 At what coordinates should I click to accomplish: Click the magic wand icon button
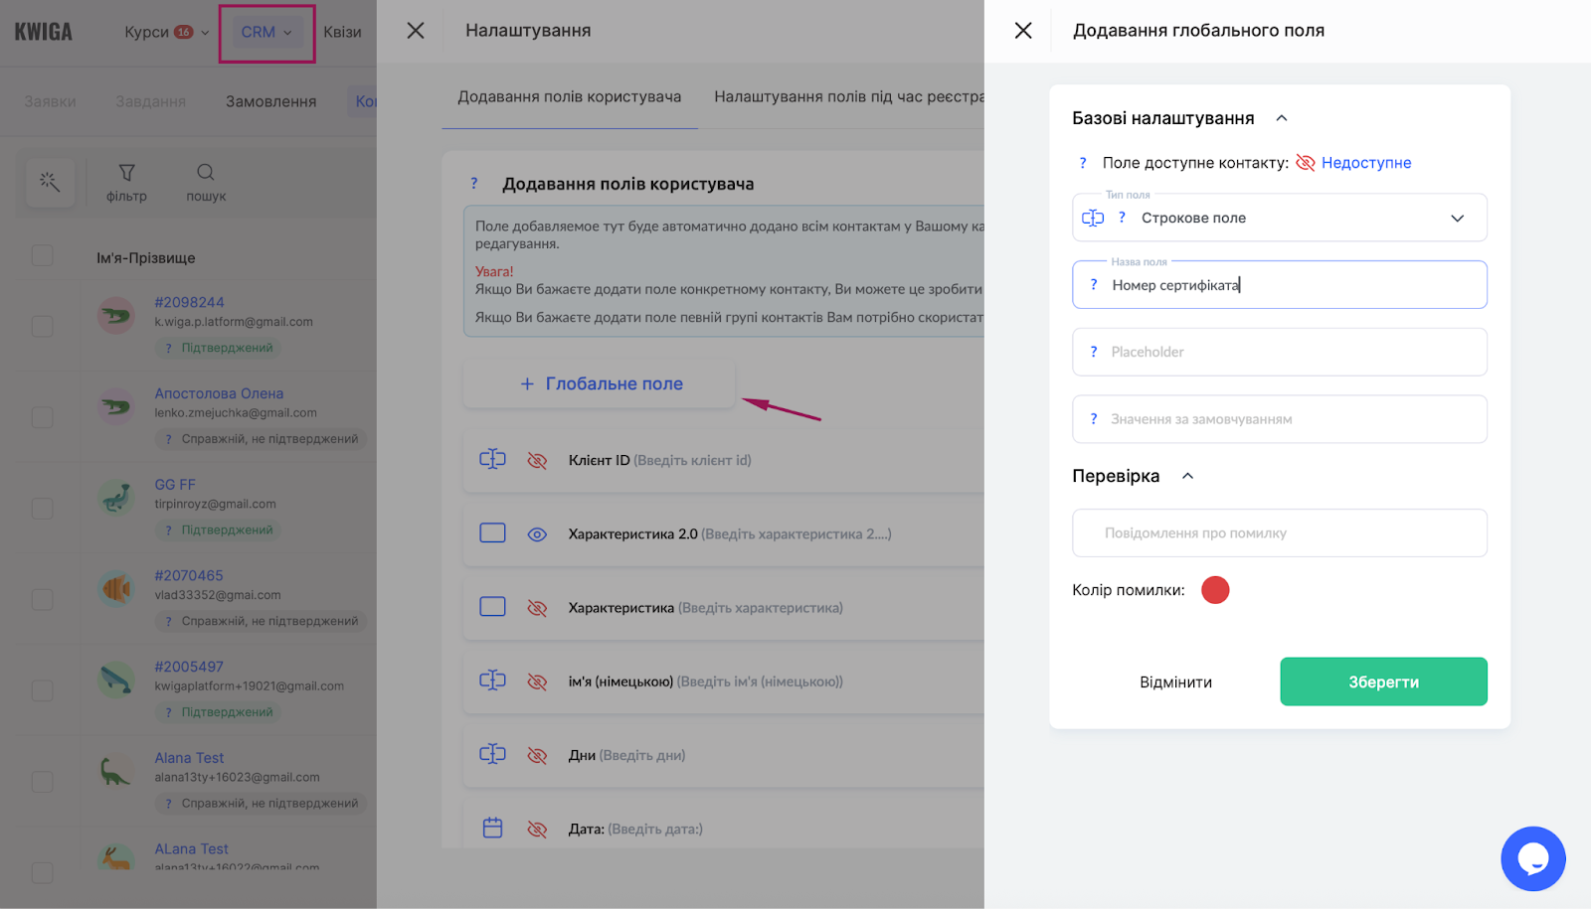[50, 182]
